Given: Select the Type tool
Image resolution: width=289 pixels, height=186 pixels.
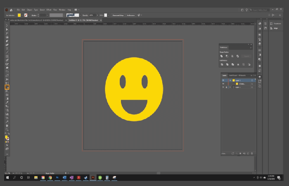Looking at the screenshot, I should pos(7,49).
